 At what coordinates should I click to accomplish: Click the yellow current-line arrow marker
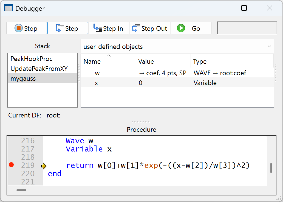[x=44, y=166]
